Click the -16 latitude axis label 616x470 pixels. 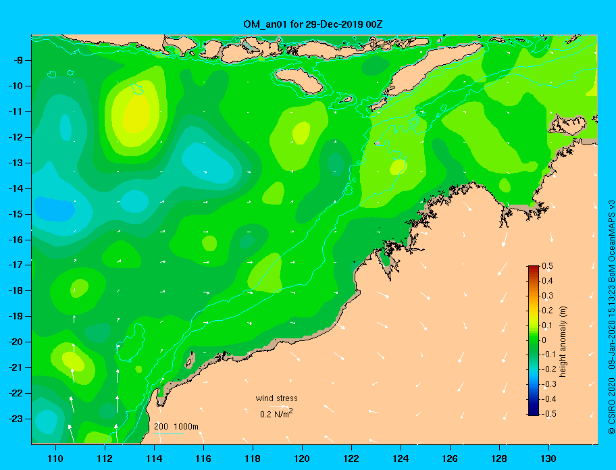pyautogui.click(x=16, y=240)
